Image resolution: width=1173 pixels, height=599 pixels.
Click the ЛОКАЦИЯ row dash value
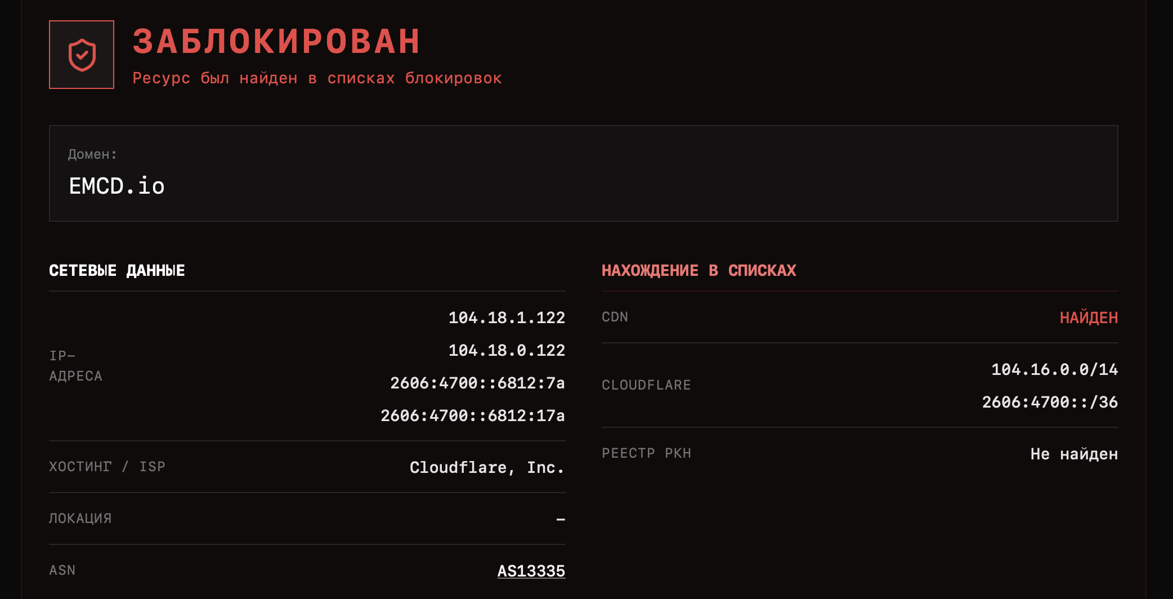(560, 519)
